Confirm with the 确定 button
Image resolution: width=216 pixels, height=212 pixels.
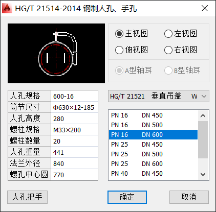pos(127,197)
